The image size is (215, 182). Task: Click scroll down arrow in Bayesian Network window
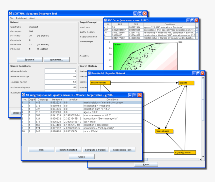click(x=203, y=156)
